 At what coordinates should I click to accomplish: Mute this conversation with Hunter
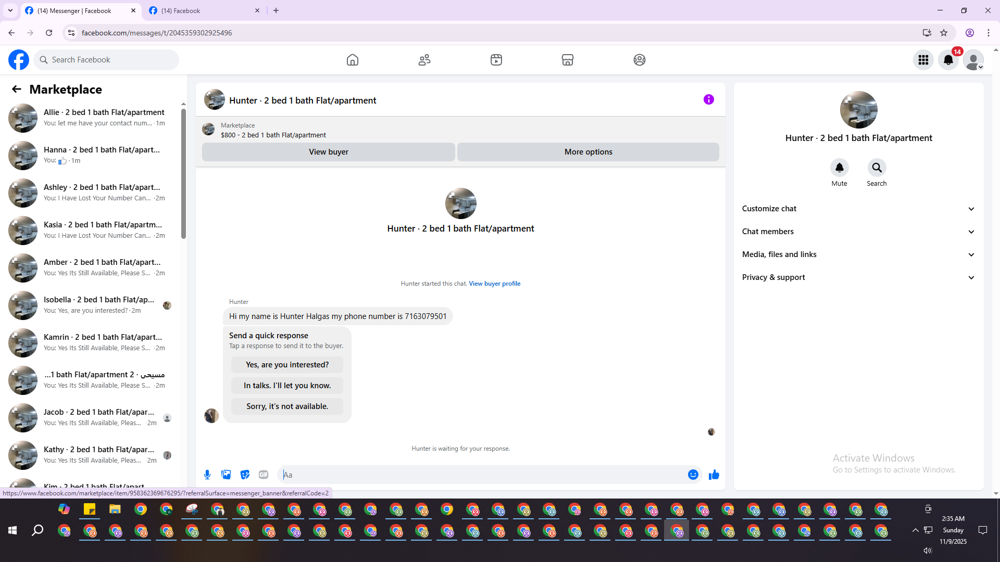(839, 168)
